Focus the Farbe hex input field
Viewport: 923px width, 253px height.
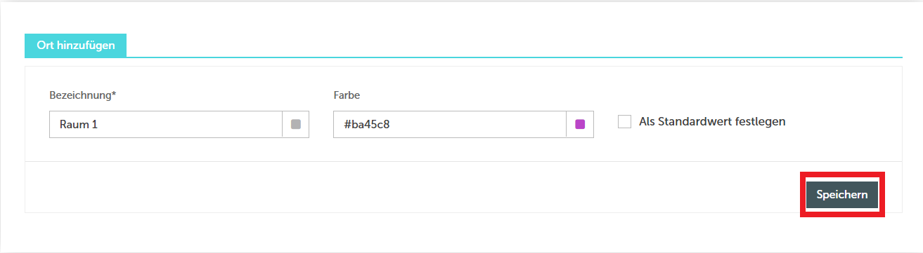coord(450,124)
